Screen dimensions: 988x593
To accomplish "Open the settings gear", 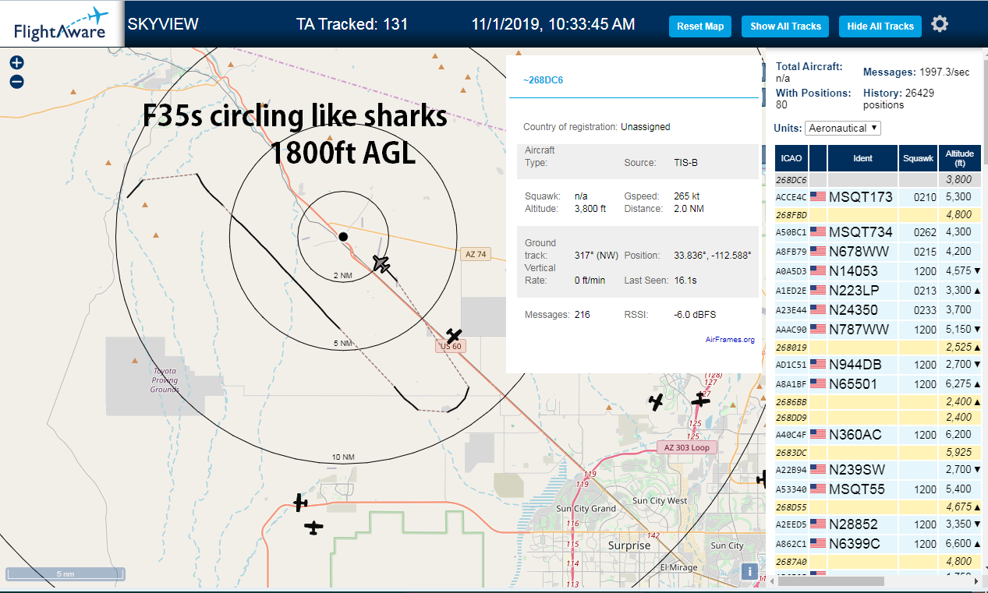I will point(940,24).
